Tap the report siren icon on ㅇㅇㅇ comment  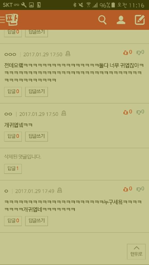pos(68,54)
